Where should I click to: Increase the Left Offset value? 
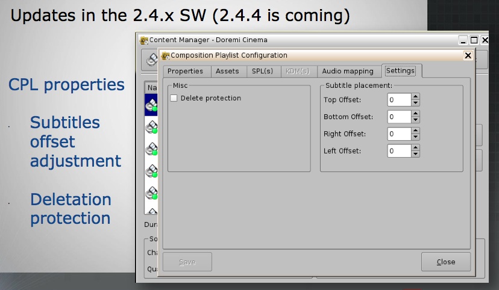415,147
